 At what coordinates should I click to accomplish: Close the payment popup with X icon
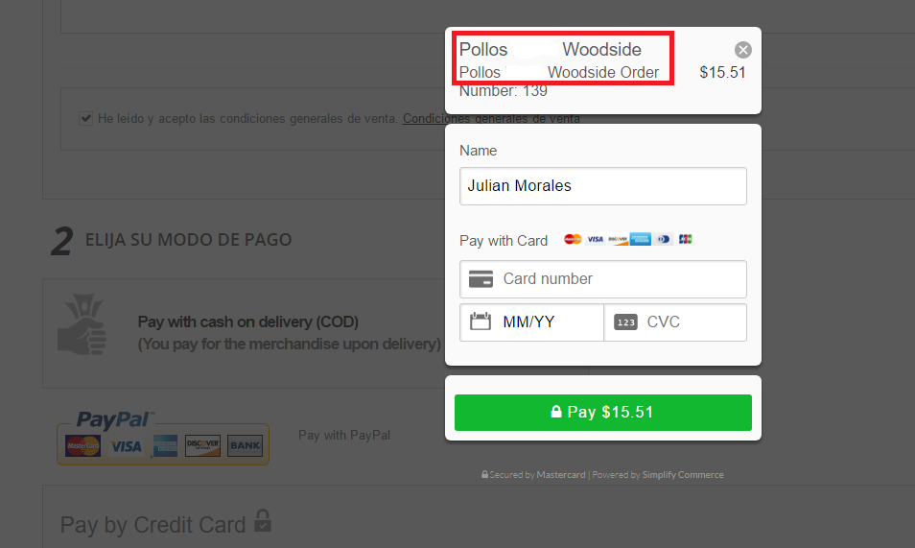coord(743,50)
